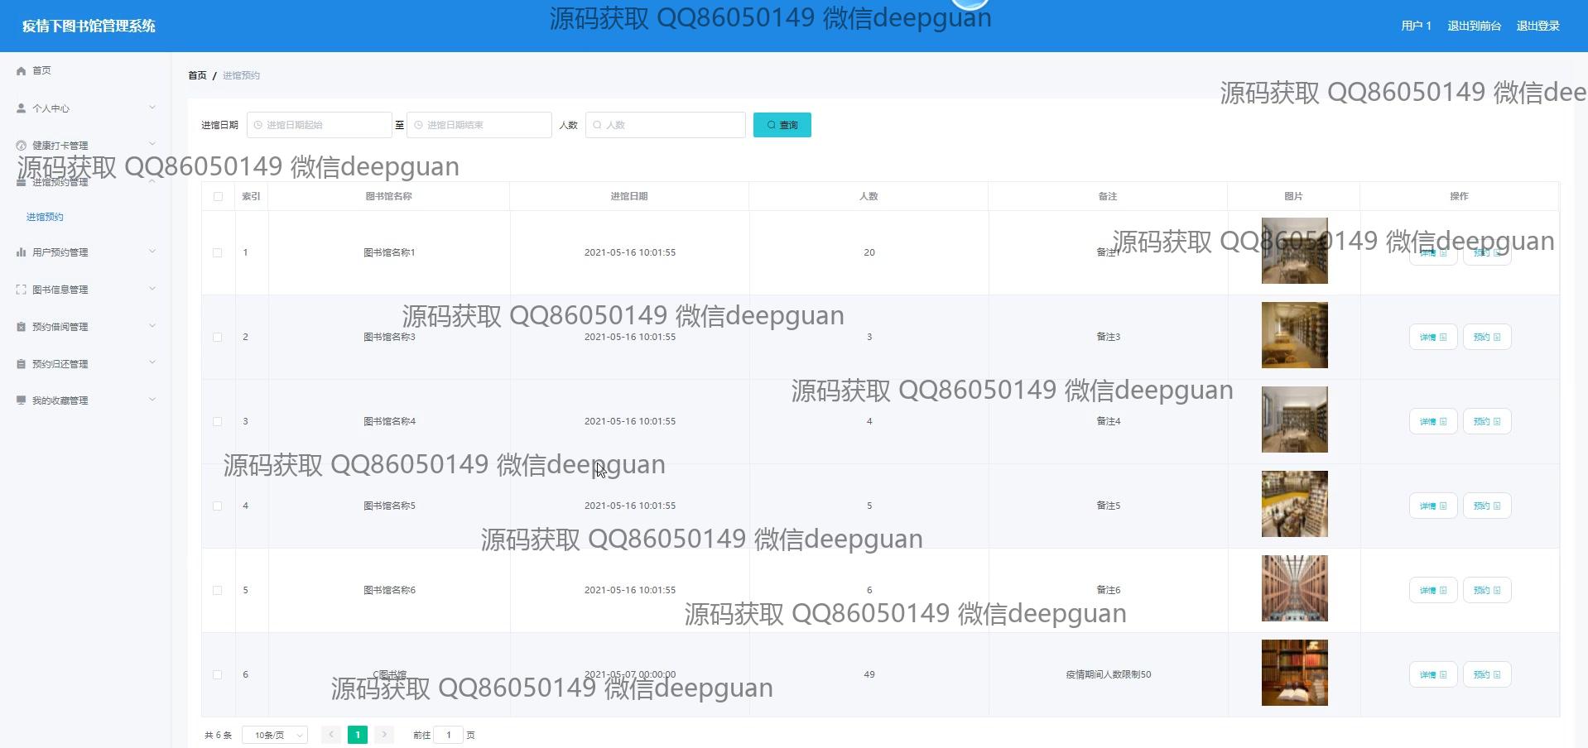Click 用户 1 in the top bar
1588x748 pixels.
pyautogui.click(x=1416, y=26)
